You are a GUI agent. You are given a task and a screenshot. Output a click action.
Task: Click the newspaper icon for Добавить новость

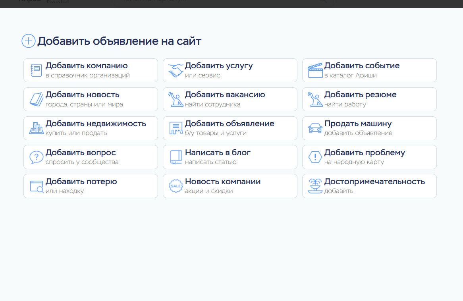click(x=37, y=99)
